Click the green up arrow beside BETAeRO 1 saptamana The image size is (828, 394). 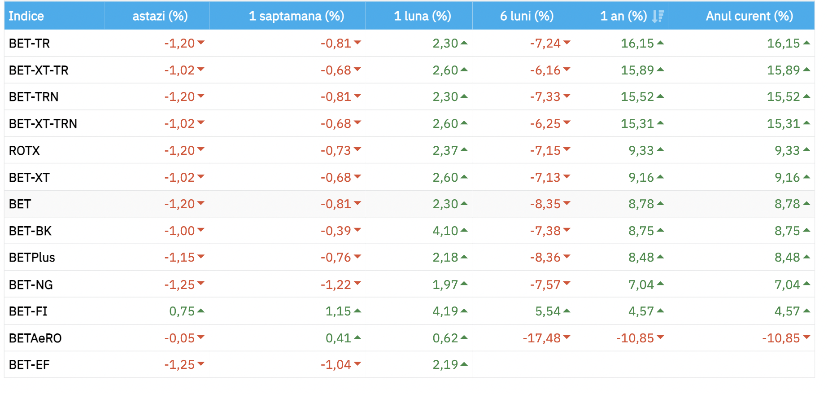(x=357, y=337)
